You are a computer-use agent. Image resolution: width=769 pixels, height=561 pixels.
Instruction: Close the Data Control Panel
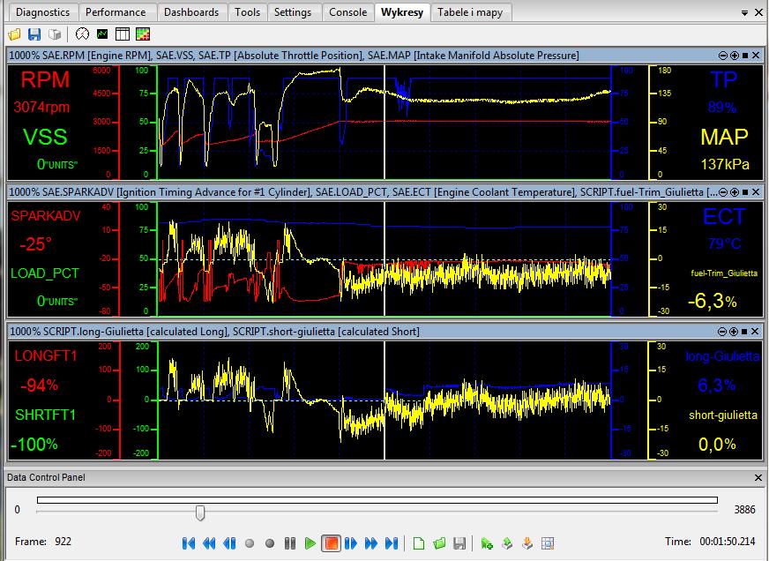[x=758, y=477]
